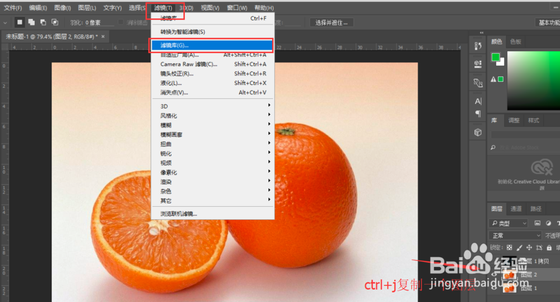Click the green foreground color swatch
The width and height of the screenshot is (560, 302).
coord(495,56)
